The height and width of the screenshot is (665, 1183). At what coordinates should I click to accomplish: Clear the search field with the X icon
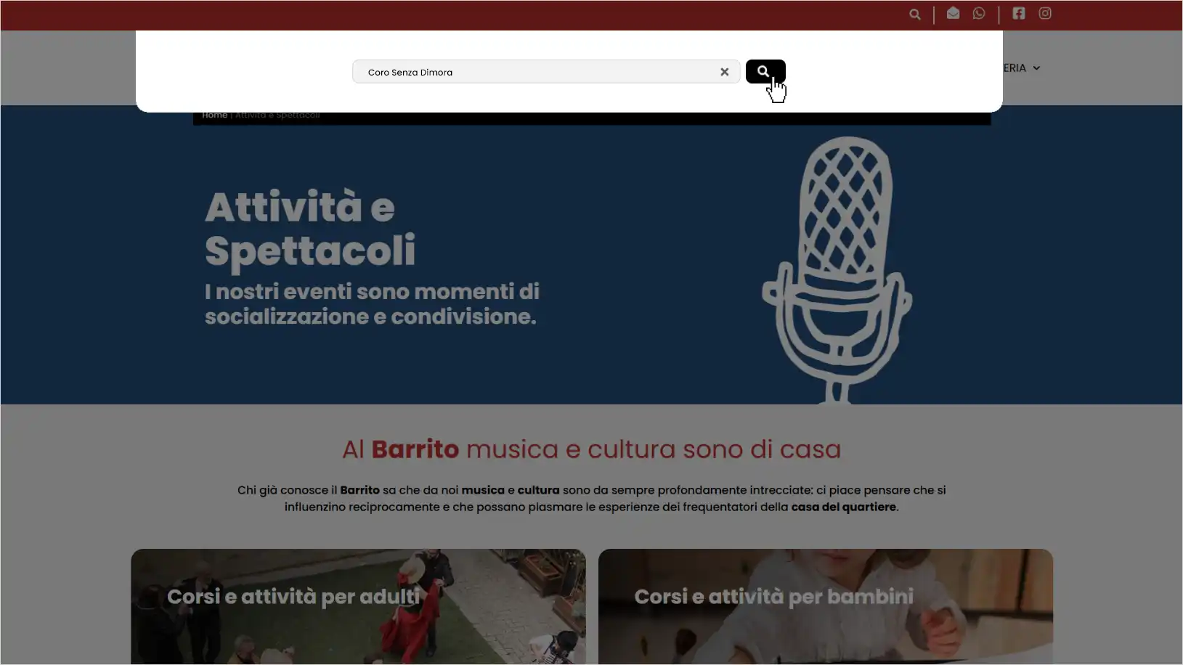tap(724, 71)
